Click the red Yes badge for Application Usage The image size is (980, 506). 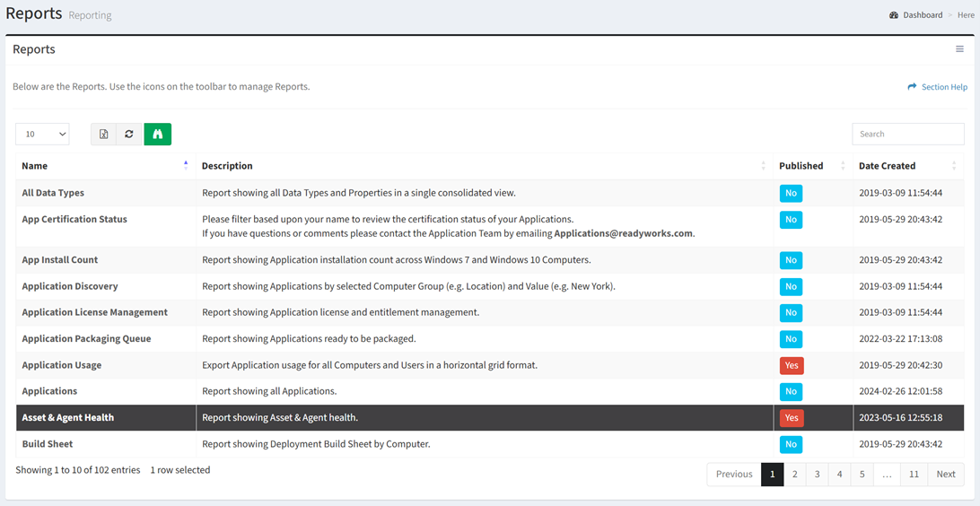click(792, 365)
